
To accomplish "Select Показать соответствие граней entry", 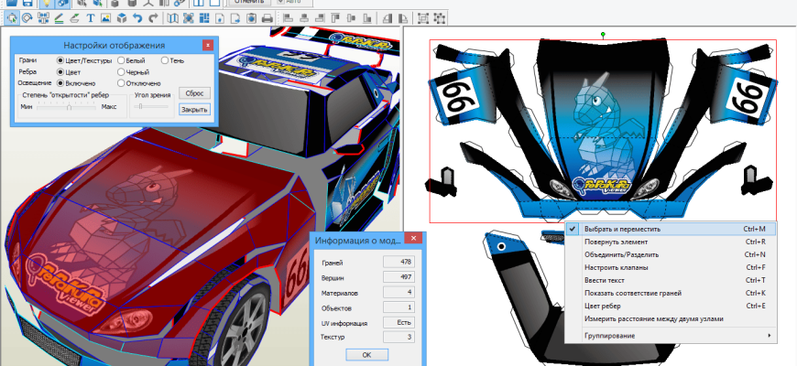I will click(670, 293).
